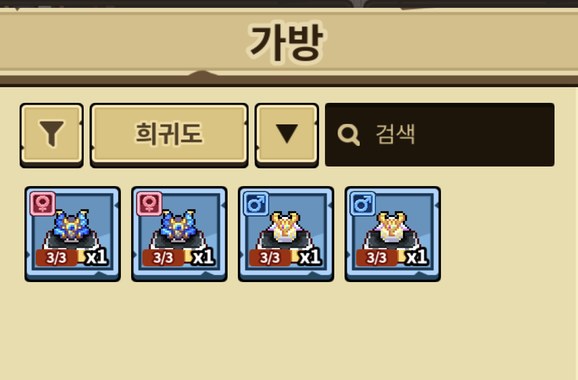
Task: Click the 3/3 durability label on third item
Action: 270,258
